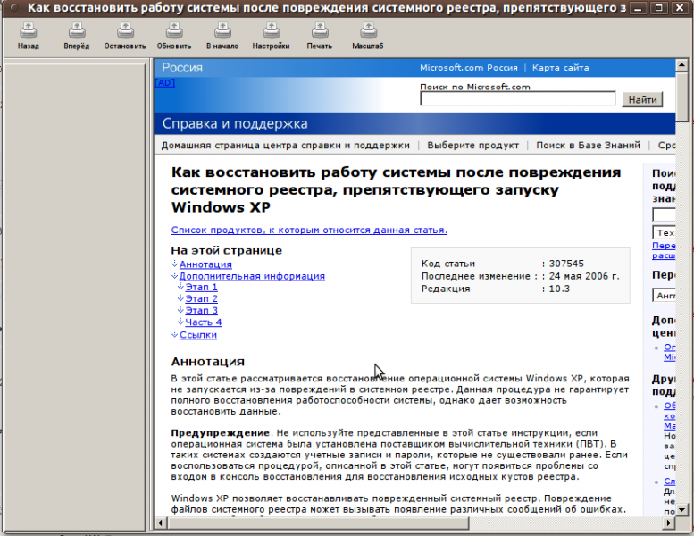The image size is (694, 536).
Task: Print the page using the Печать icon
Action: 319,35
